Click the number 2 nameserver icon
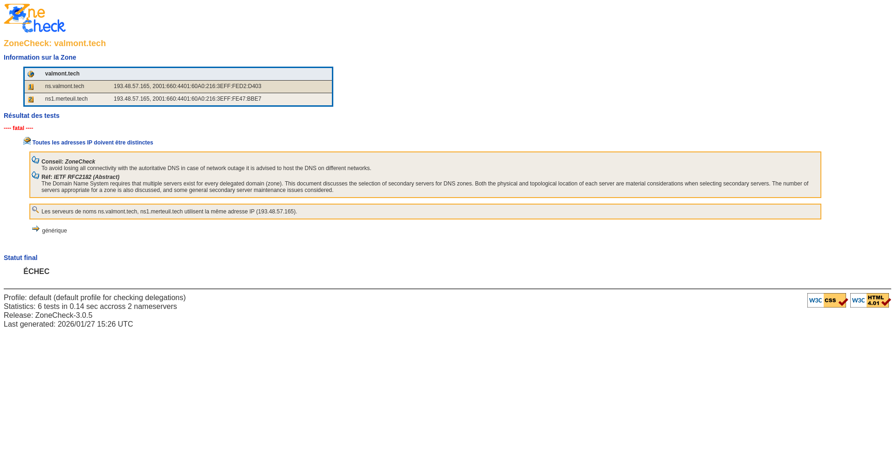 coord(31,99)
